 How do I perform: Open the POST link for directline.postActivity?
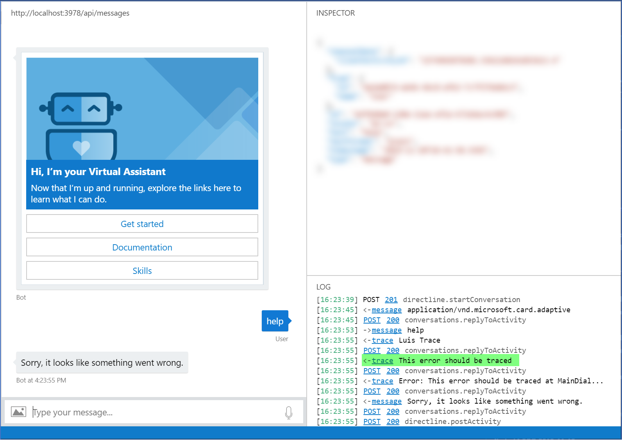(372, 422)
